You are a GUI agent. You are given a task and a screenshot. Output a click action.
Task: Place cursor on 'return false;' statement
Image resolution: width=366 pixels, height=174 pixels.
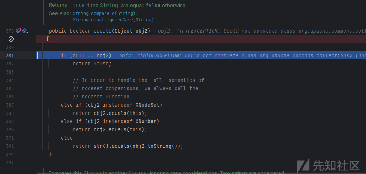[x=92, y=64]
